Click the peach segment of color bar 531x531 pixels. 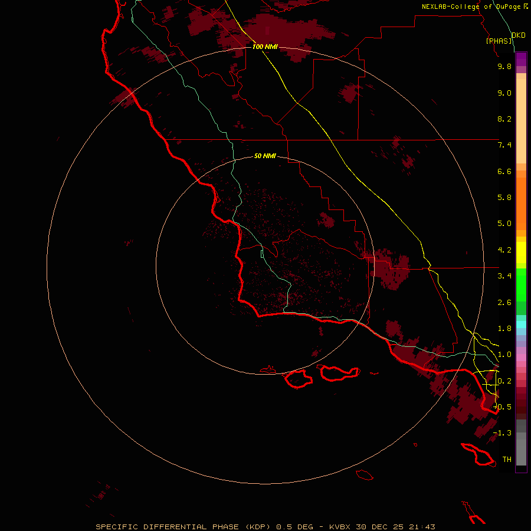click(521, 121)
